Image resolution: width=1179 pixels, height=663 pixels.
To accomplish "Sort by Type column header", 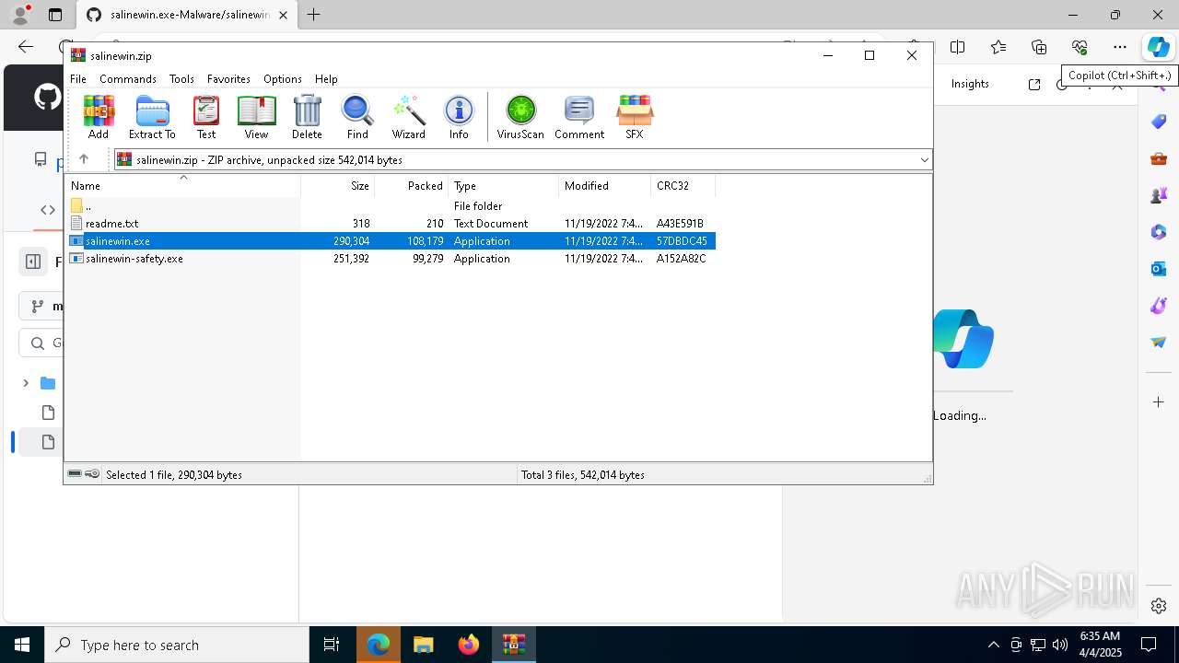I will click(503, 185).
